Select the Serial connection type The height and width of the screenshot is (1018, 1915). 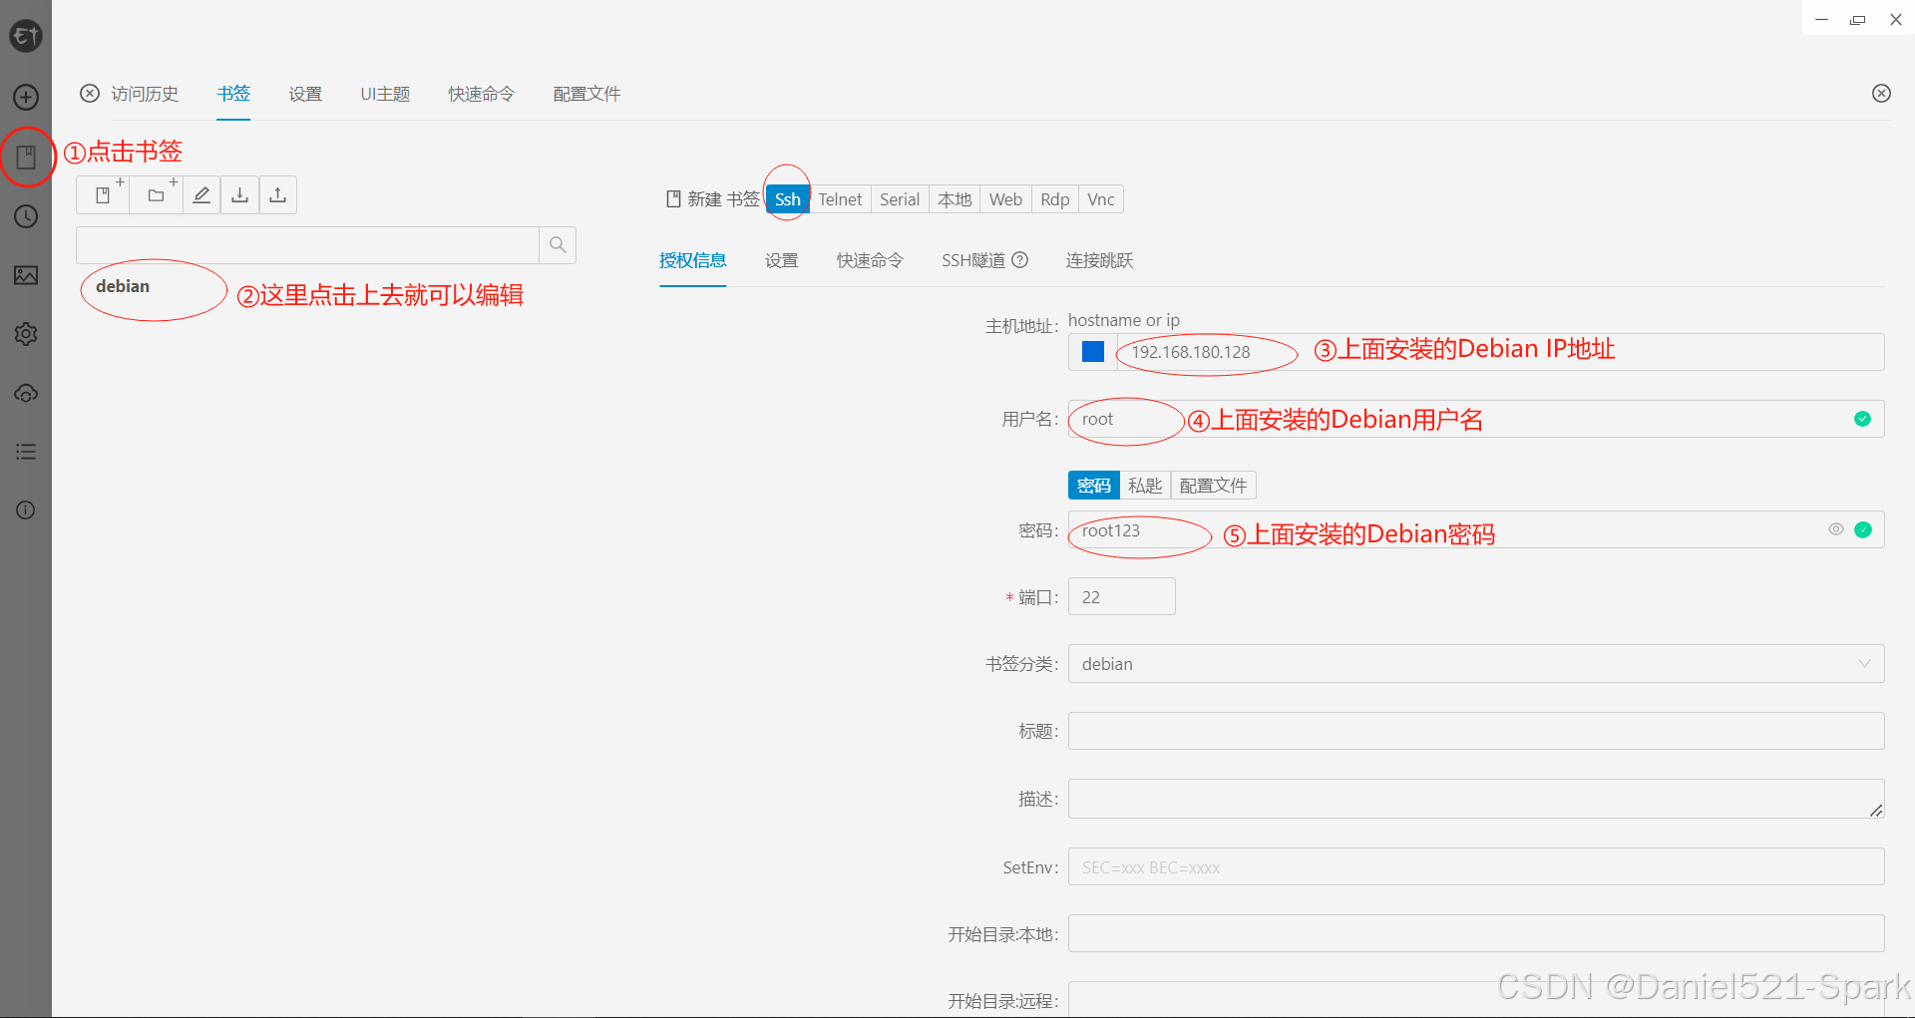[x=900, y=199]
